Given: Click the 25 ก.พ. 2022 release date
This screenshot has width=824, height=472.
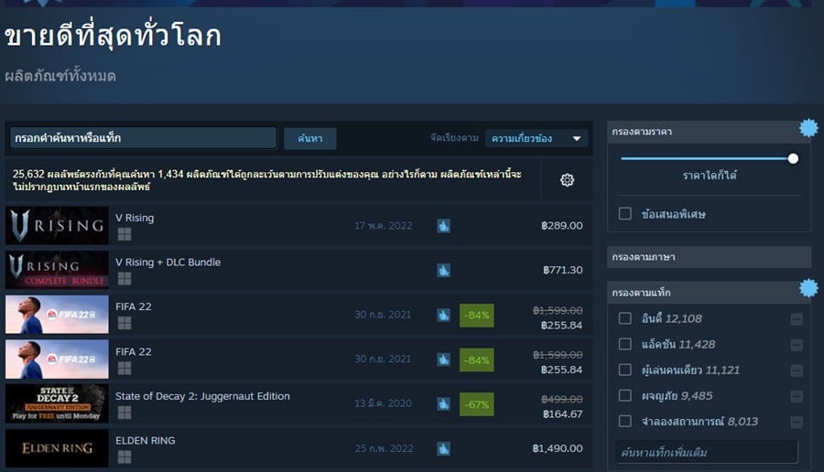Looking at the screenshot, I should pos(384,448).
